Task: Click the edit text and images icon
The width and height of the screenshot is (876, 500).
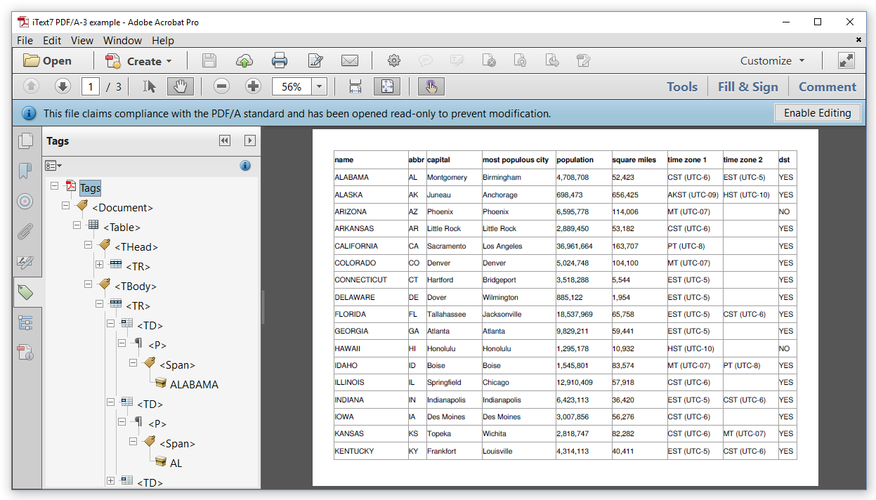Action: pyautogui.click(x=315, y=61)
